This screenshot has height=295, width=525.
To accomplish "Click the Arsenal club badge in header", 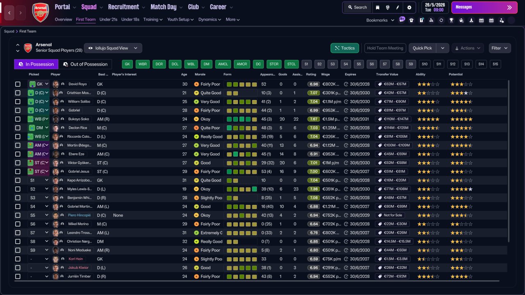I will (x=40, y=12).
